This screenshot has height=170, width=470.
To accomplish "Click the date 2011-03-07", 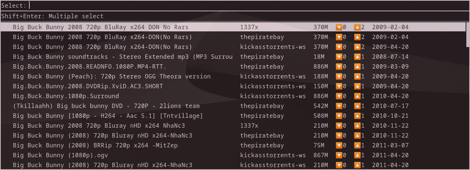I will pos(390,145).
